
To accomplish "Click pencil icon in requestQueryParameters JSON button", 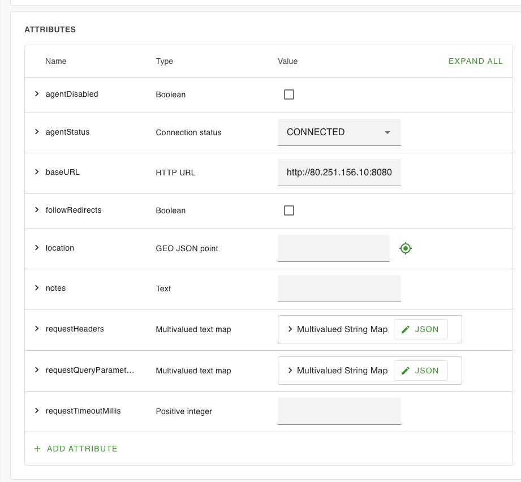I will pyautogui.click(x=405, y=371).
